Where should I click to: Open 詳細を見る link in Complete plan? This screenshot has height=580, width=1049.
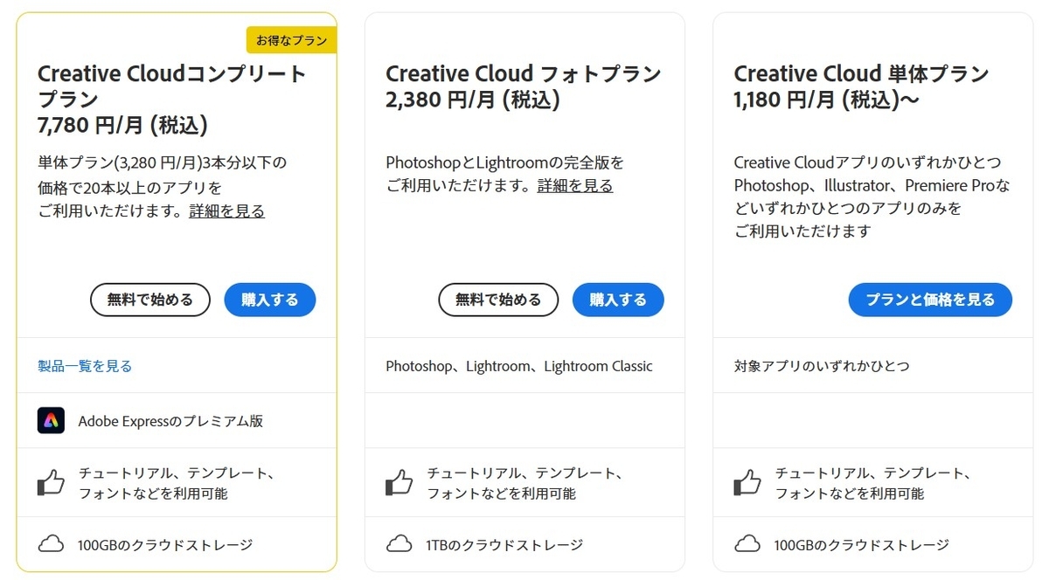226,211
